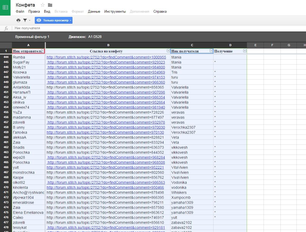Open the Данные menu
The image size is (306, 232).
click(x=94, y=11)
